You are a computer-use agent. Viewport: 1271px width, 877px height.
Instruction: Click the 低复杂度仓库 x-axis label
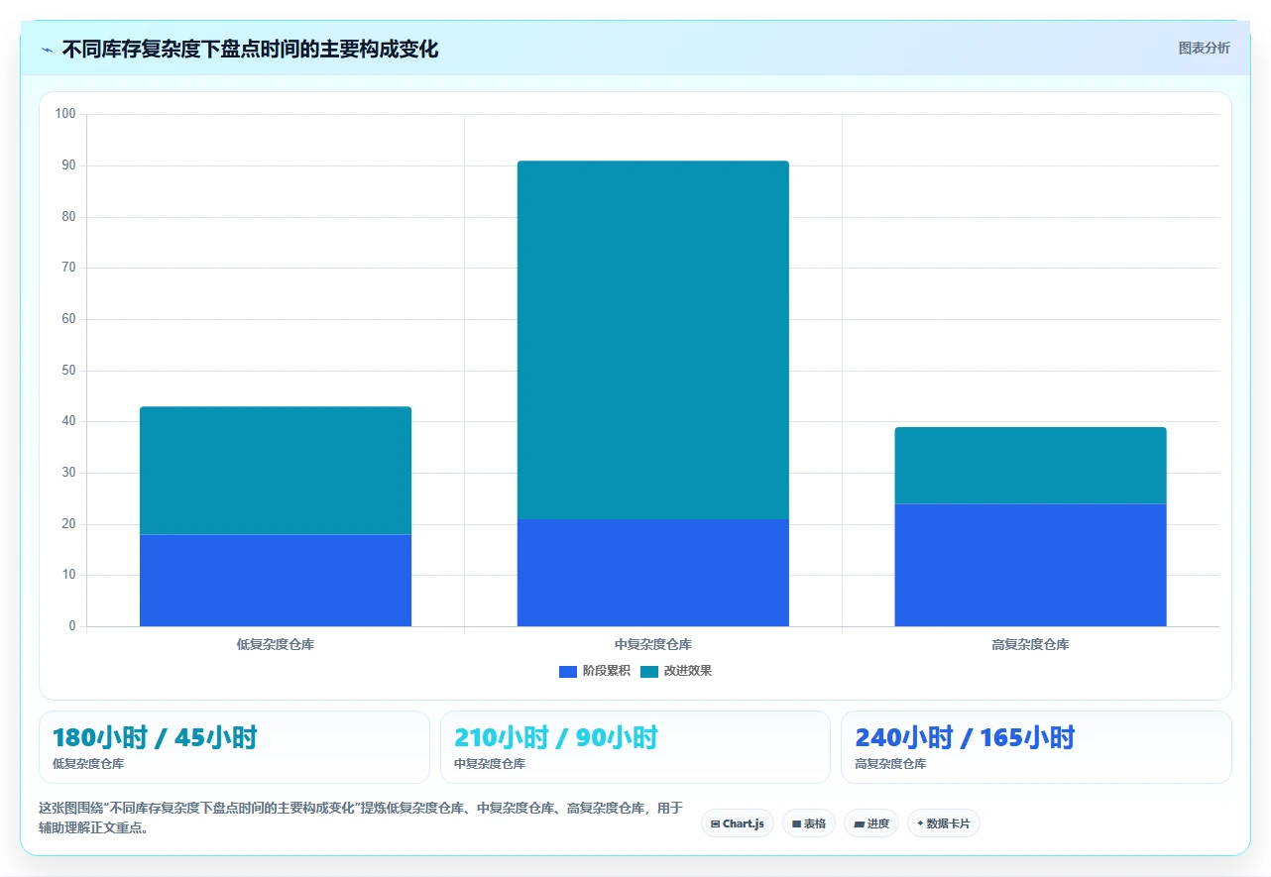click(x=276, y=644)
